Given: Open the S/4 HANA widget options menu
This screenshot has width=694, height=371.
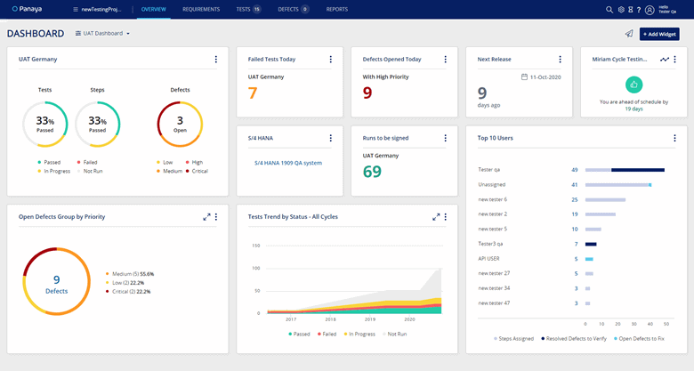Looking at the screenshot, I should (x=331, y=138).
